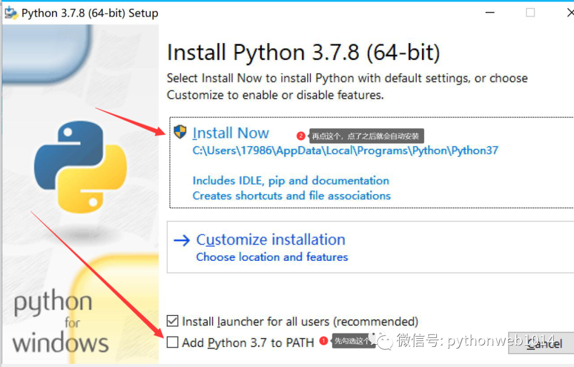Click 'Creates shortcuts and file associations' text
Viewport: 574px width, 367px height.
click(x=292, y=196)
